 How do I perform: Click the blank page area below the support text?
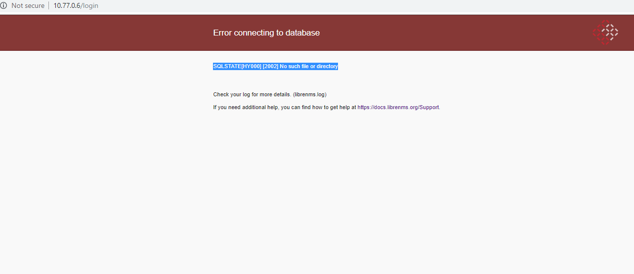click(x=316, y=197)
